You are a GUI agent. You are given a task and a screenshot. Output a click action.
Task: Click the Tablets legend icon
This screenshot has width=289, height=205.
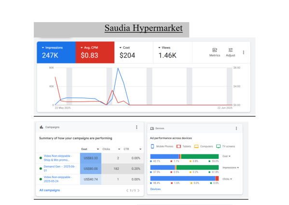(x=179, y=146)
